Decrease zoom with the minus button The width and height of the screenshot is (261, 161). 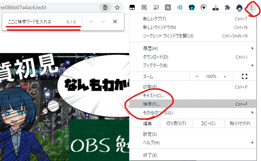pyautogui.click(x=197, y=76)
